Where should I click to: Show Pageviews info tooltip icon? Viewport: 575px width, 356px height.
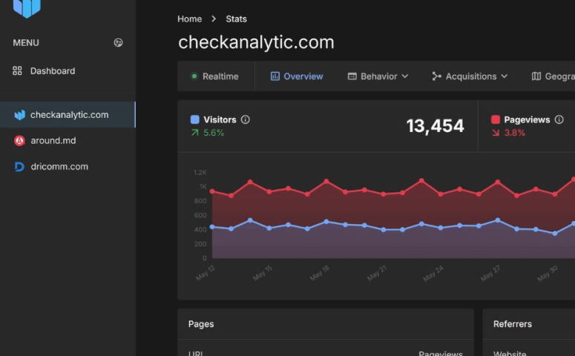coord(559,119)
